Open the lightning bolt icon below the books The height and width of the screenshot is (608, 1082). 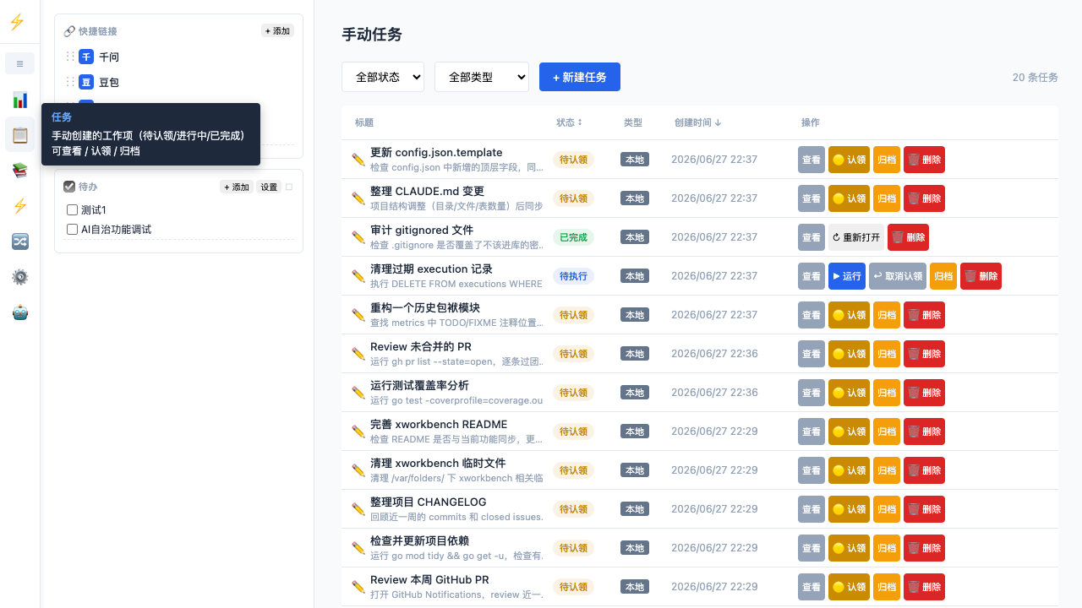point(20,206)
